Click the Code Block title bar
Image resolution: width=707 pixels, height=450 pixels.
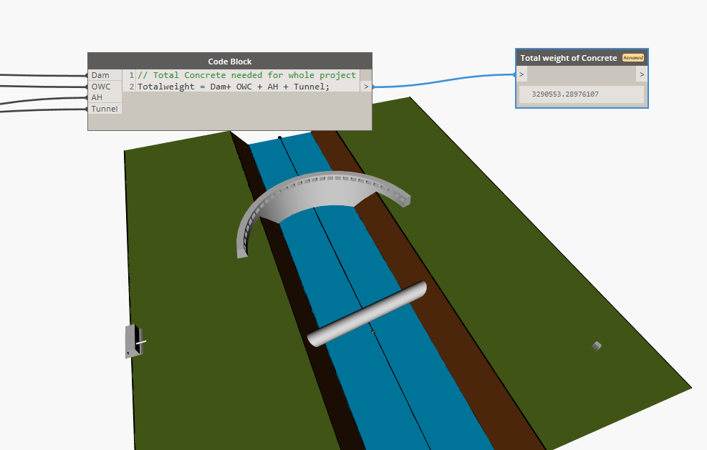(x=230, y=62)
